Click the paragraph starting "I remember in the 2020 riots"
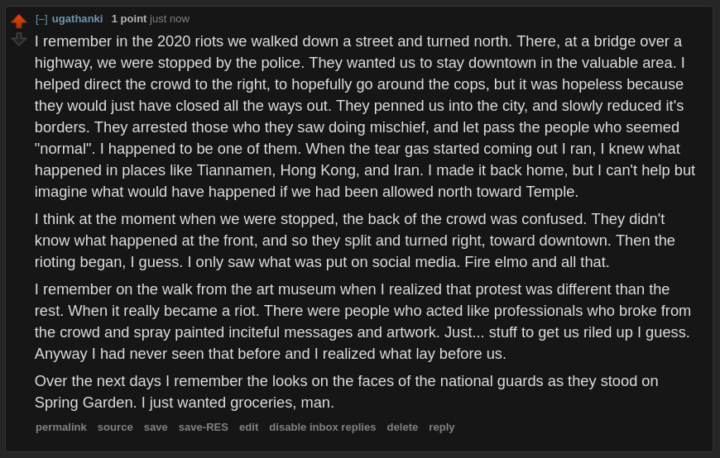720x458 pixels. coord(364,117)
